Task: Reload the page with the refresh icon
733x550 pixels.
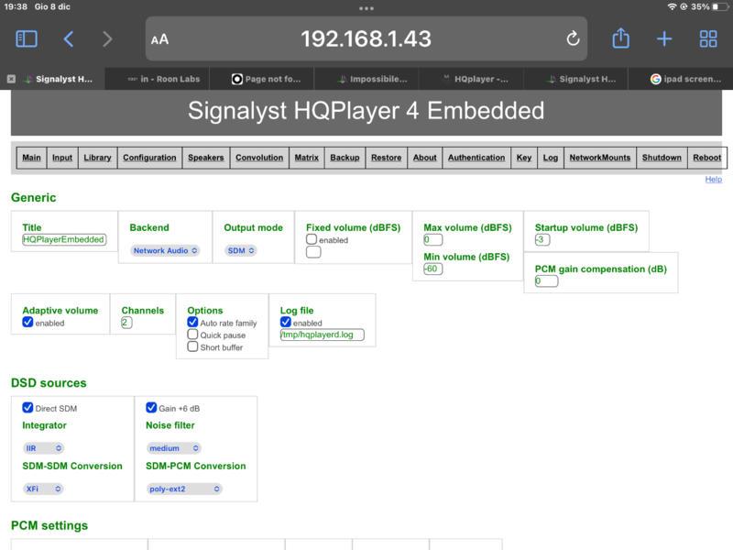Action: point(573,38)
